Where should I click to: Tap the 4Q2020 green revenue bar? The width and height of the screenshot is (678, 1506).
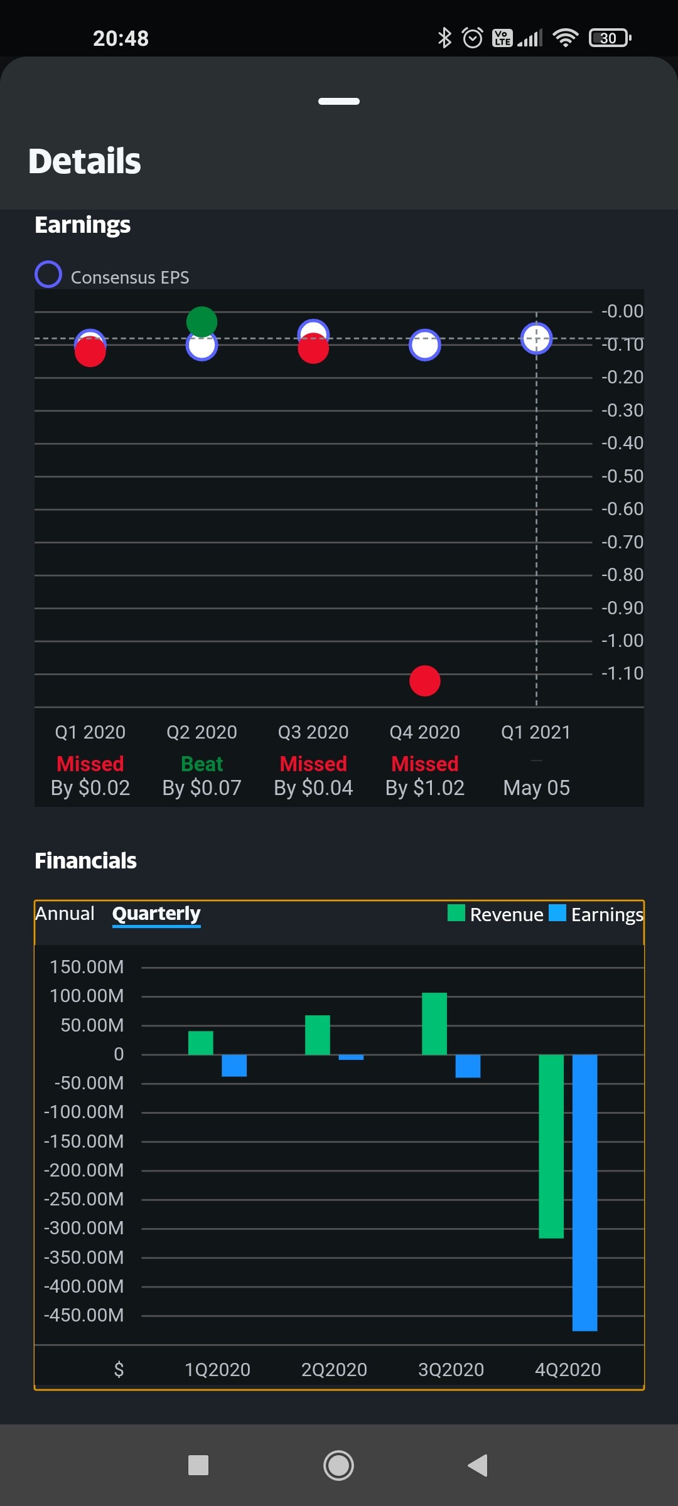(551, 1146)
